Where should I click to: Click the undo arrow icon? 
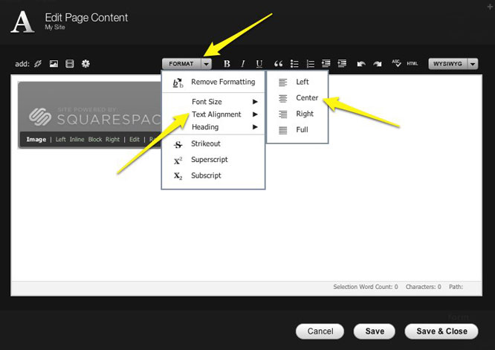361,64
